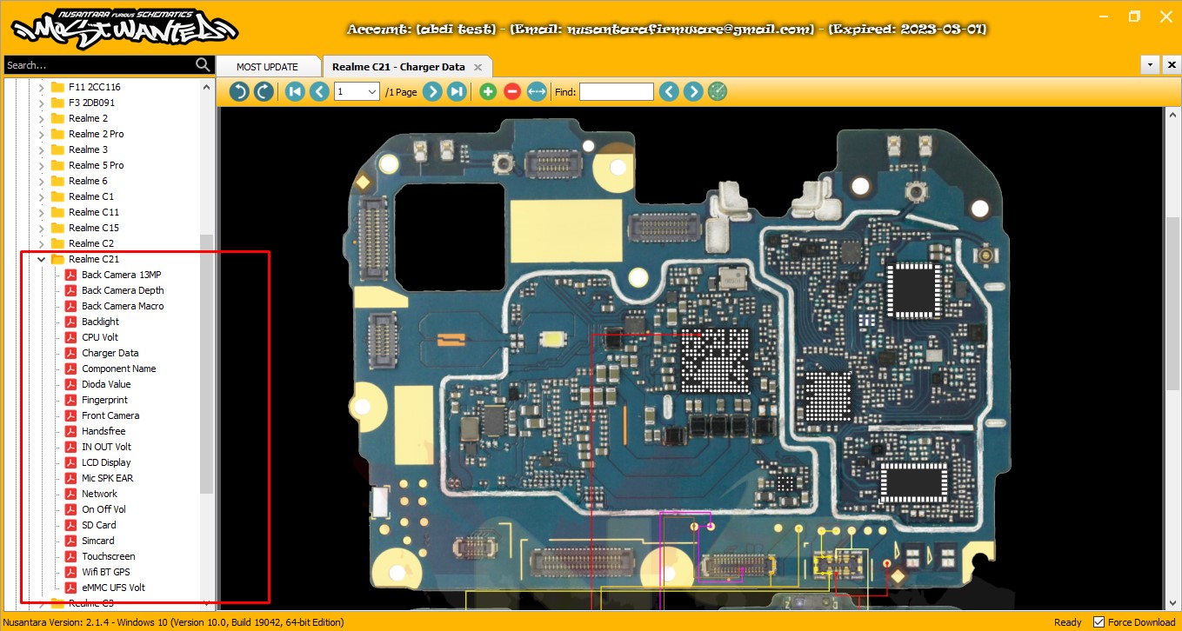Open the Handsfree schematic
1182x631 pixels.
pyautogui.click(x=104, y=431)
